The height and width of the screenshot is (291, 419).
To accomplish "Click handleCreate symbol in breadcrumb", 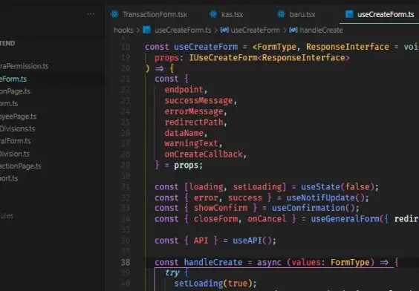I will click(321, 30).
